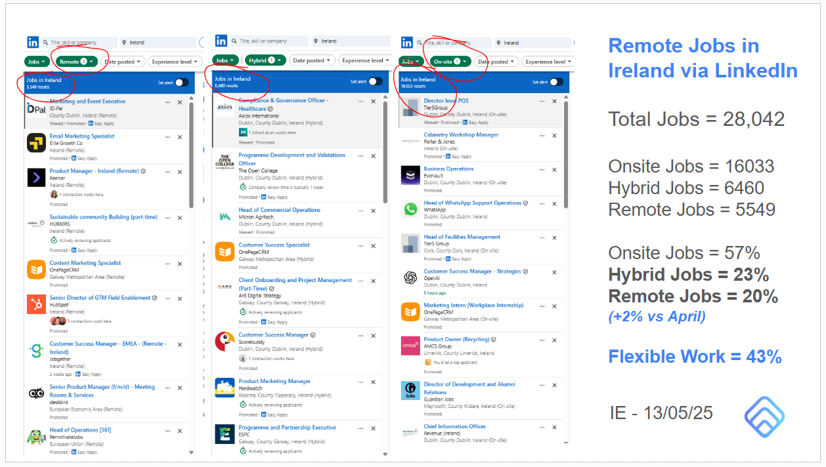The image size is (826, 467).
Task: Click the 'Total Jobs = 28,042' text
Action: coord(697,119)
